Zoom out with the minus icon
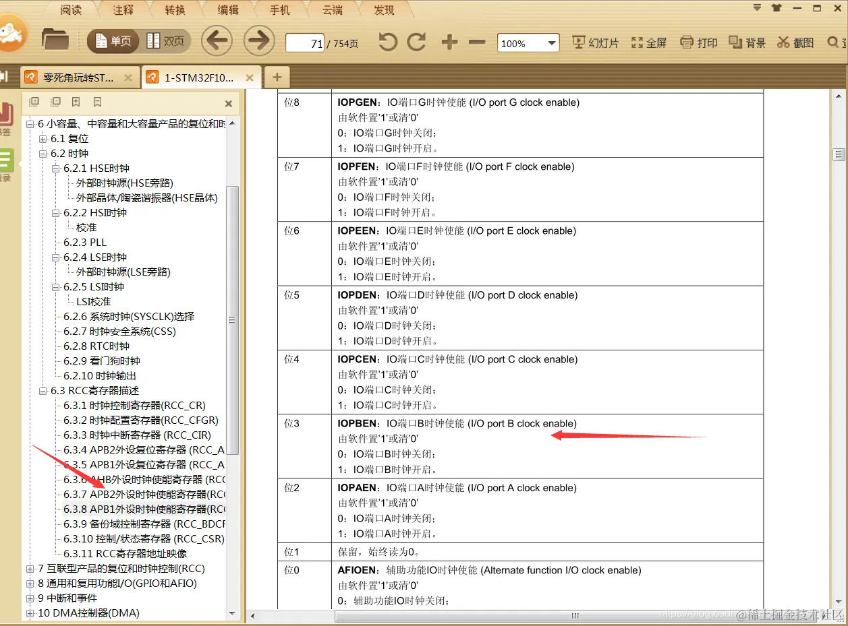848x626 pixels. tap(477, 42)
